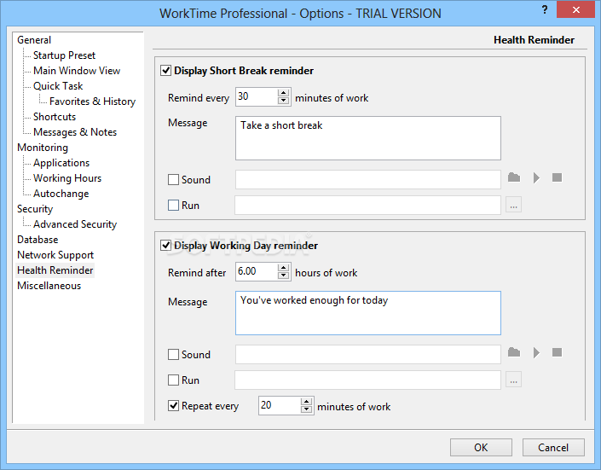Enable Run for Short Break reminder
The image size is (601, 470).
pyautogui.click(x=173, y=206)
